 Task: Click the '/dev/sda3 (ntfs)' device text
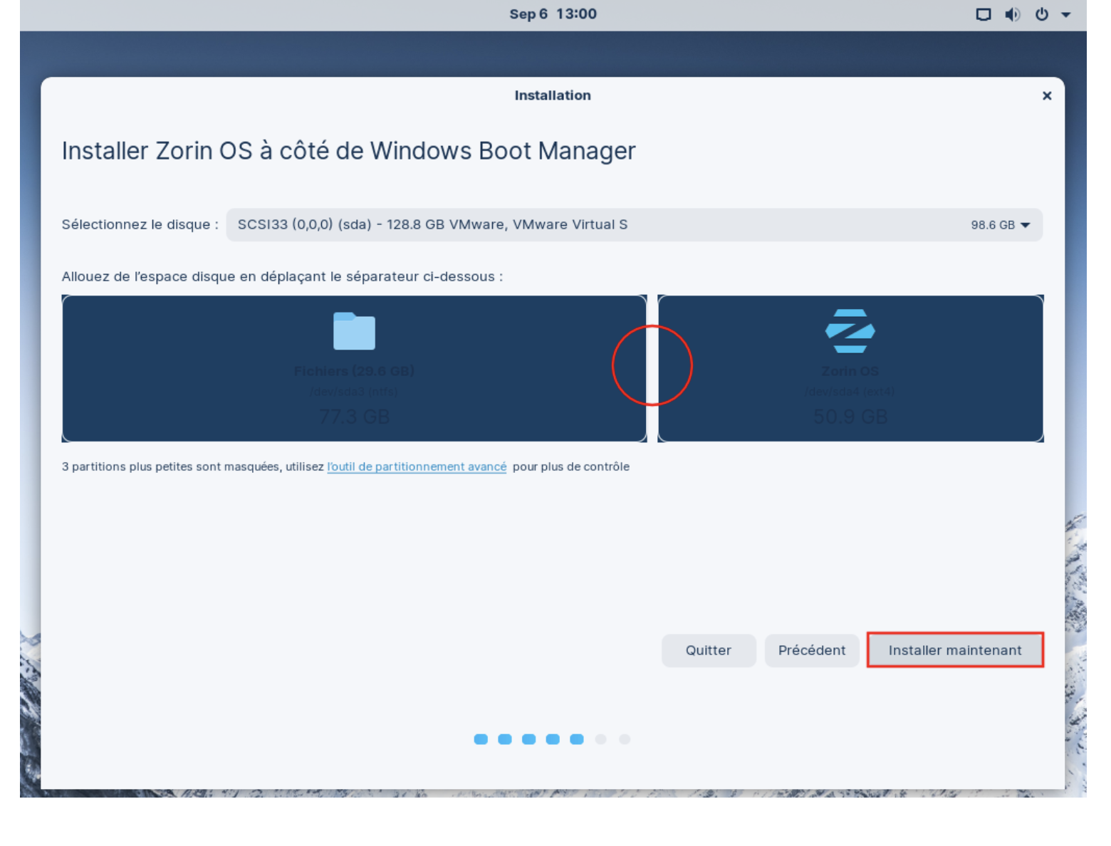coord(354,392)
